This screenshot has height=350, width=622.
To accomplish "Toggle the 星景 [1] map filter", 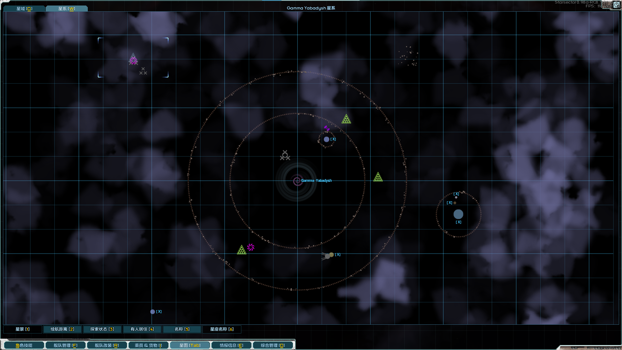I will (x=23, y=329).
